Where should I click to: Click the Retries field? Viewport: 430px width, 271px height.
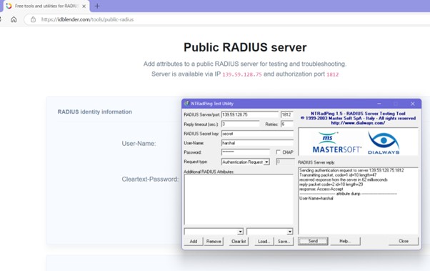287,124
